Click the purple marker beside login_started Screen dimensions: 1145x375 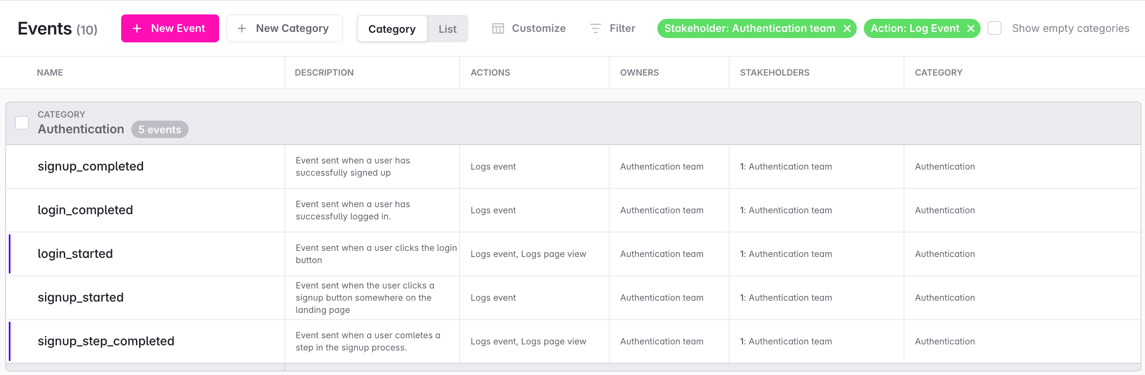pyautogui.click(x=10, y=253)
